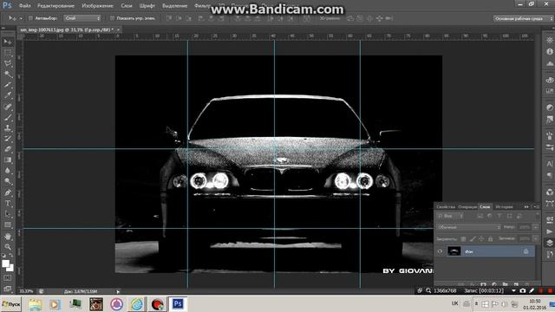Switch to the Операции tab
The width and height of the screenshot is (555, 312).
point(467,206)
